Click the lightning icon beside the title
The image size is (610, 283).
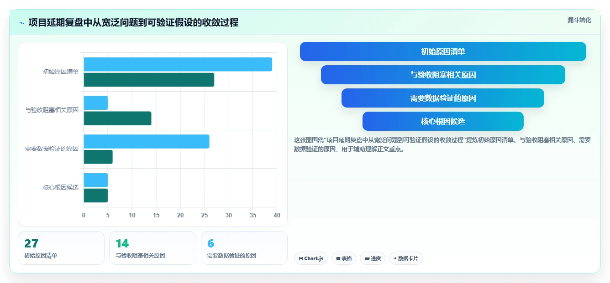coord(21,23)
